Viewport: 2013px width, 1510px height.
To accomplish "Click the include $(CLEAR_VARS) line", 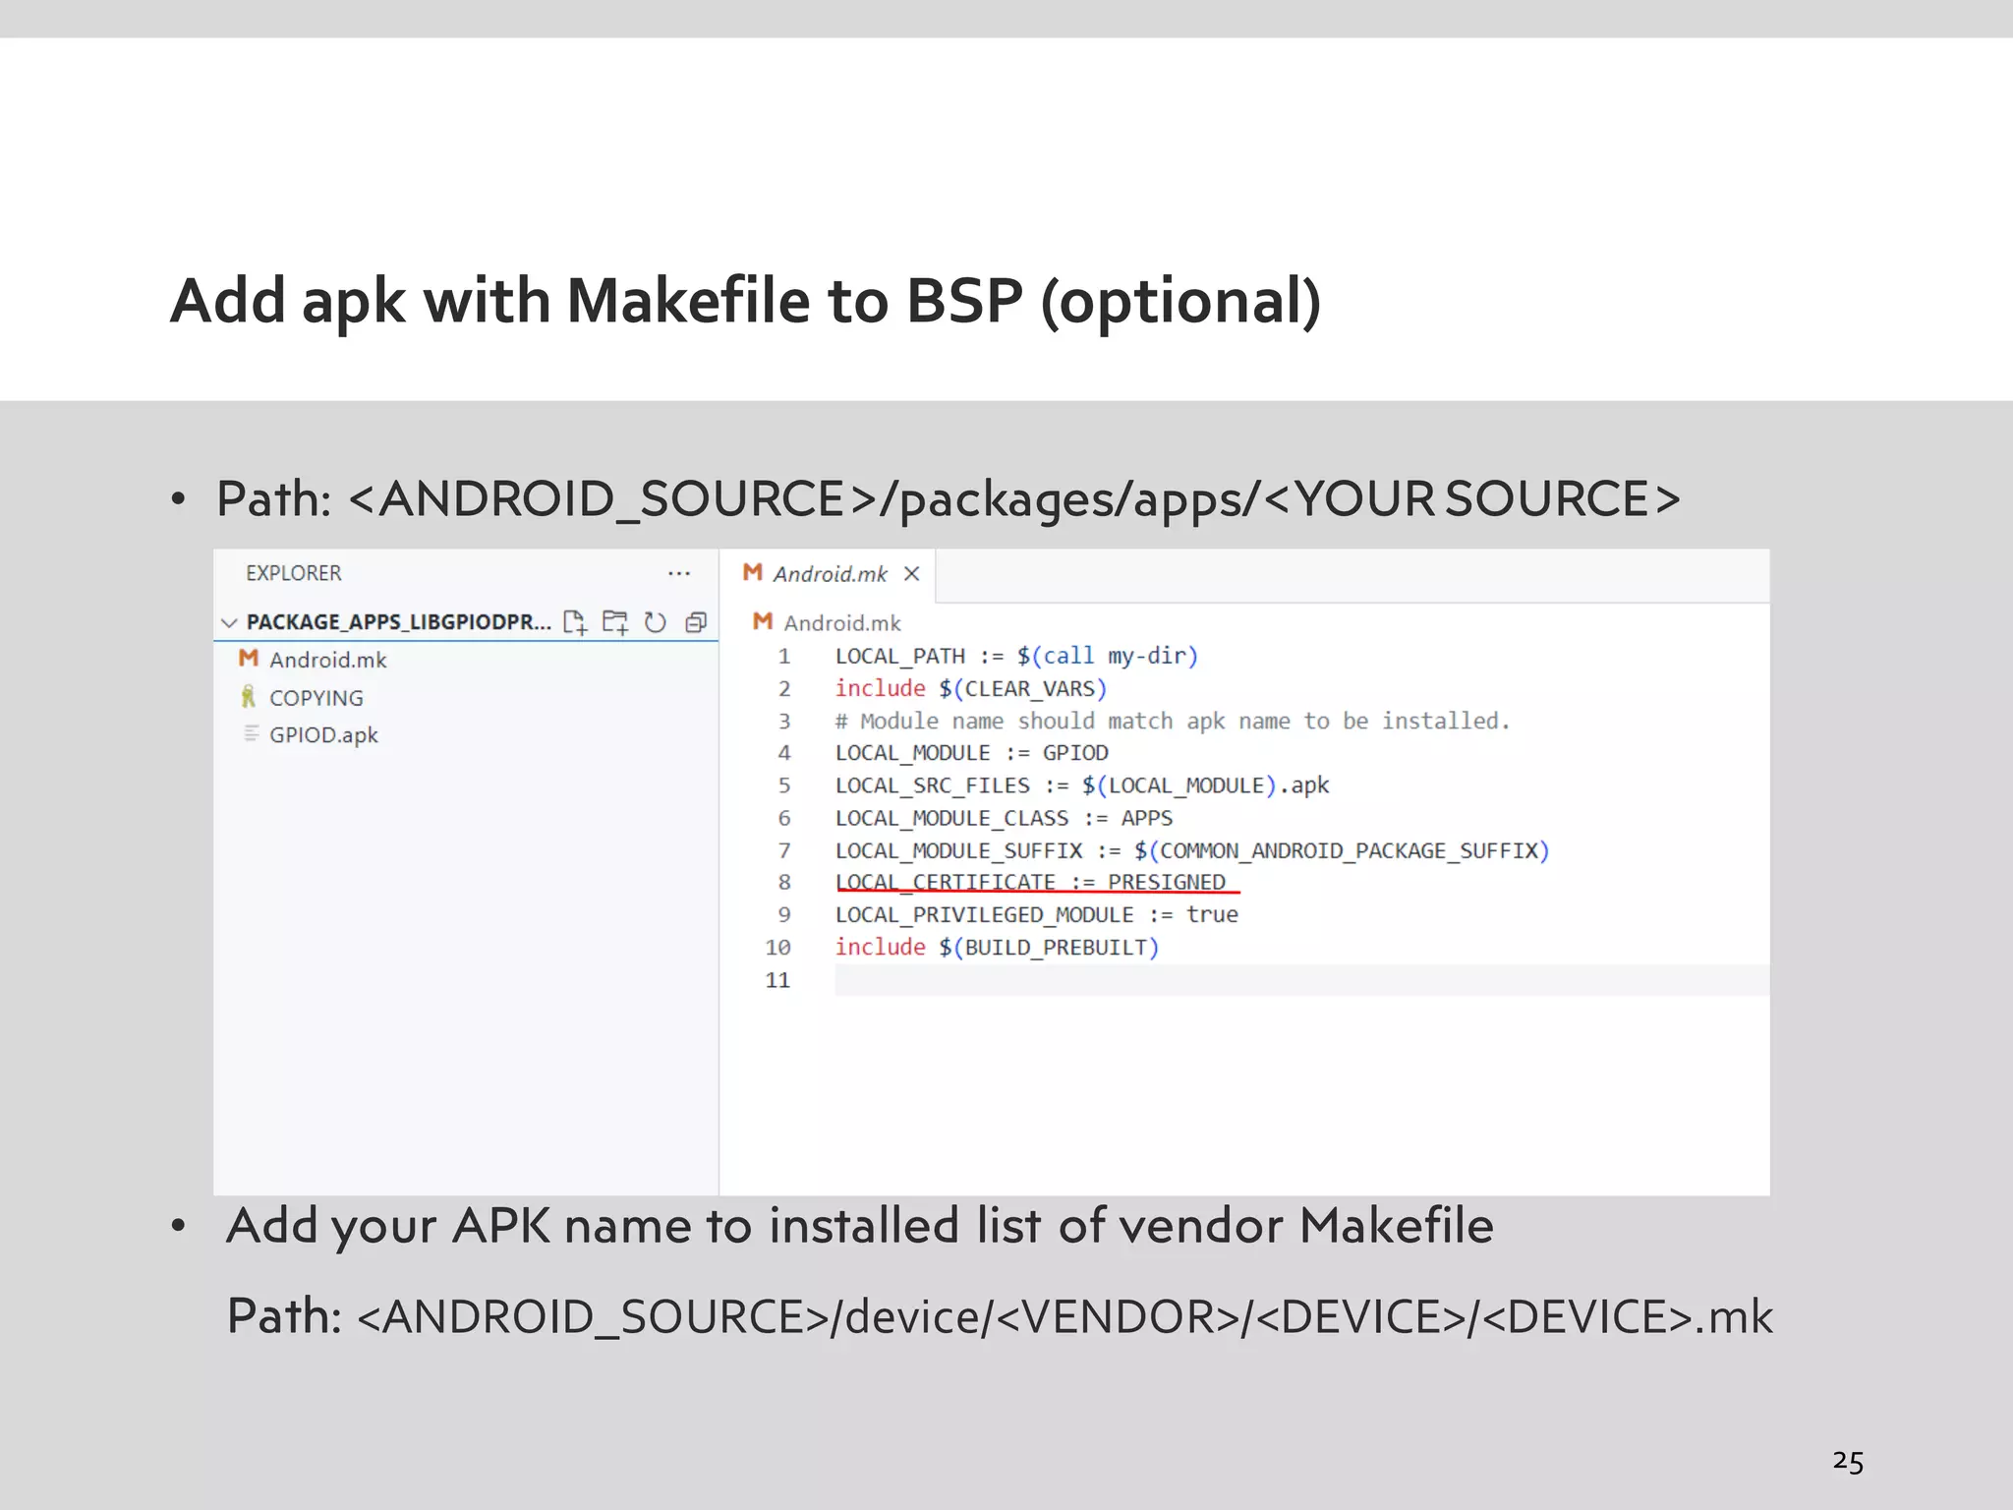I will pos(971,689).
